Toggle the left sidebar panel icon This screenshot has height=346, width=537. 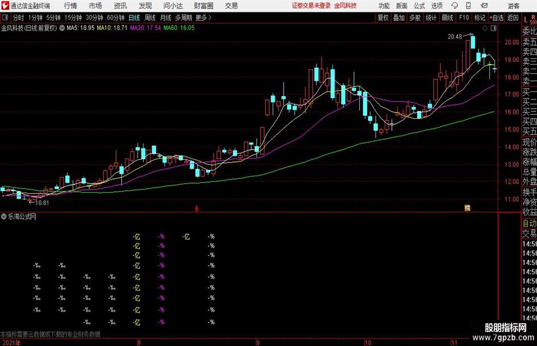point(5,18)
